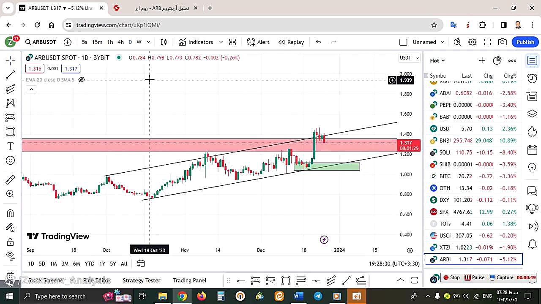Click the Publish button
The width and height of the screenshot is (541, 304).
[525, 42]
